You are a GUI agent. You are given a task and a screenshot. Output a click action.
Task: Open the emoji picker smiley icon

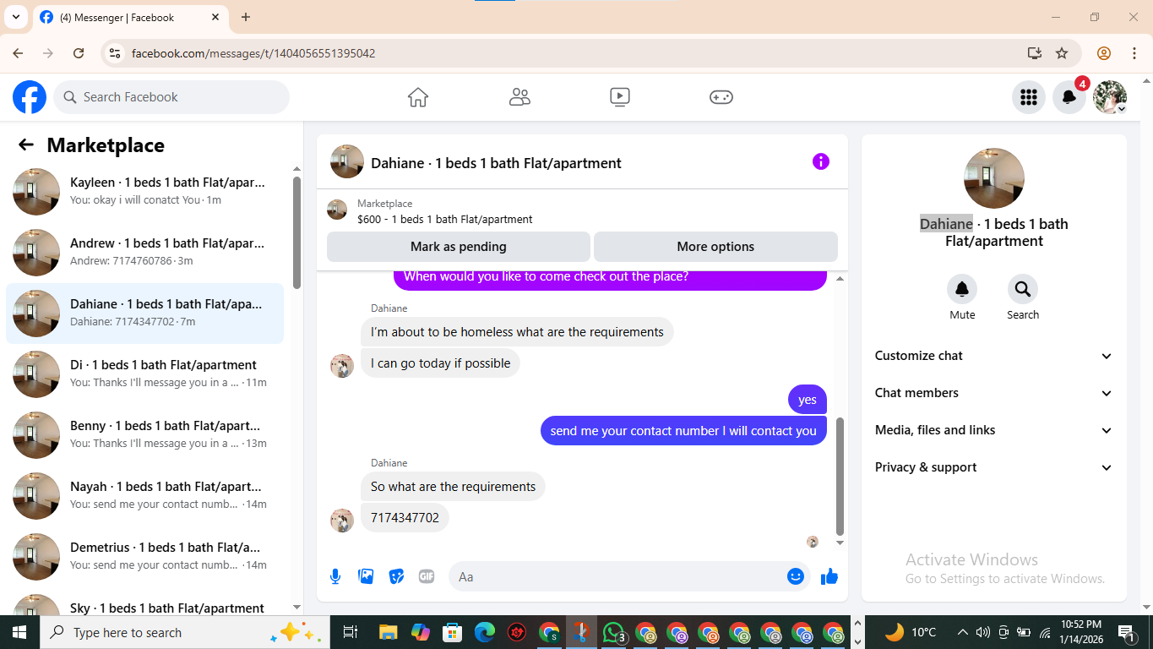796,576
